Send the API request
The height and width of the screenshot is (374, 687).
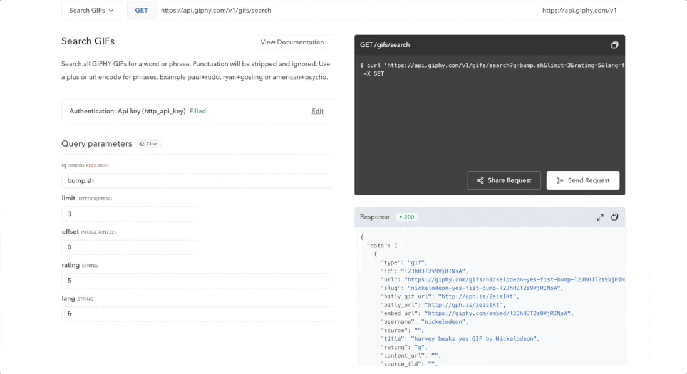pyautogui.click(x=582, y=180)
